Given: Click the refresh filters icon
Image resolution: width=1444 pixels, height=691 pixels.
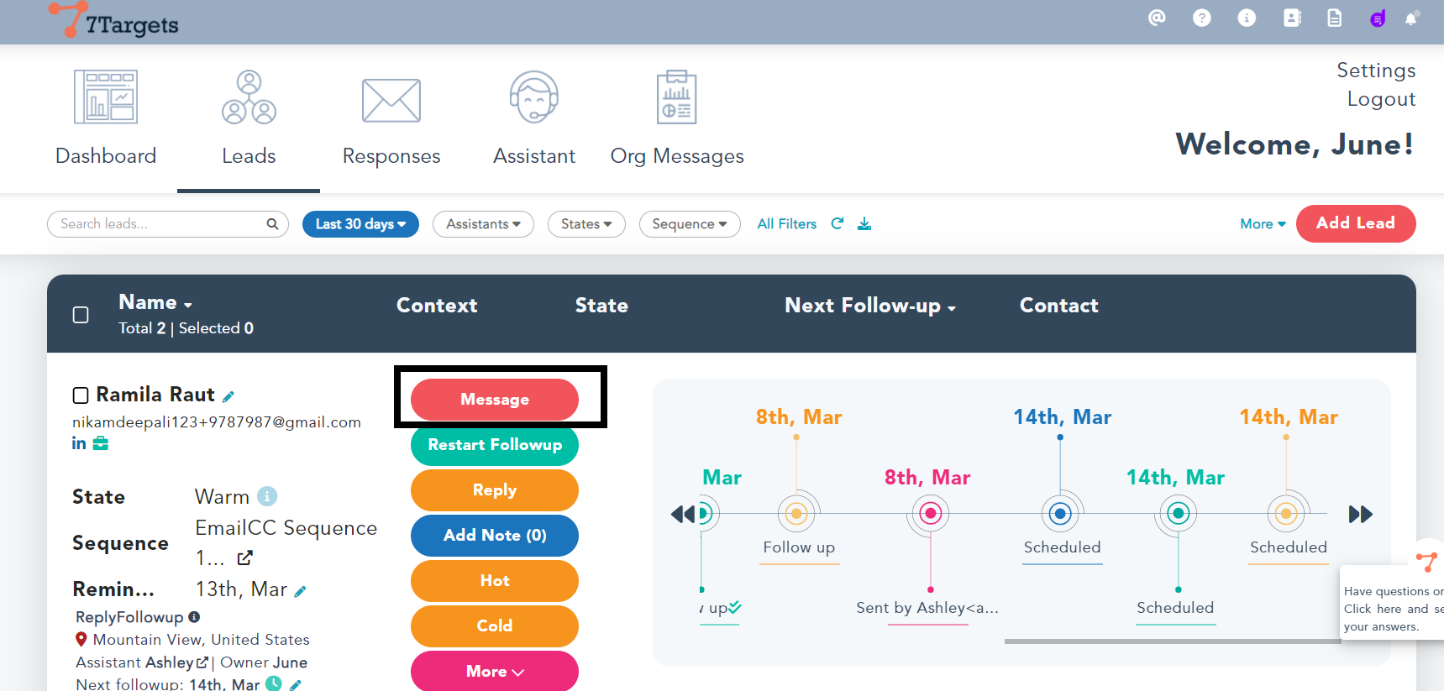Looking at the screenshot, I should [838, 223].
